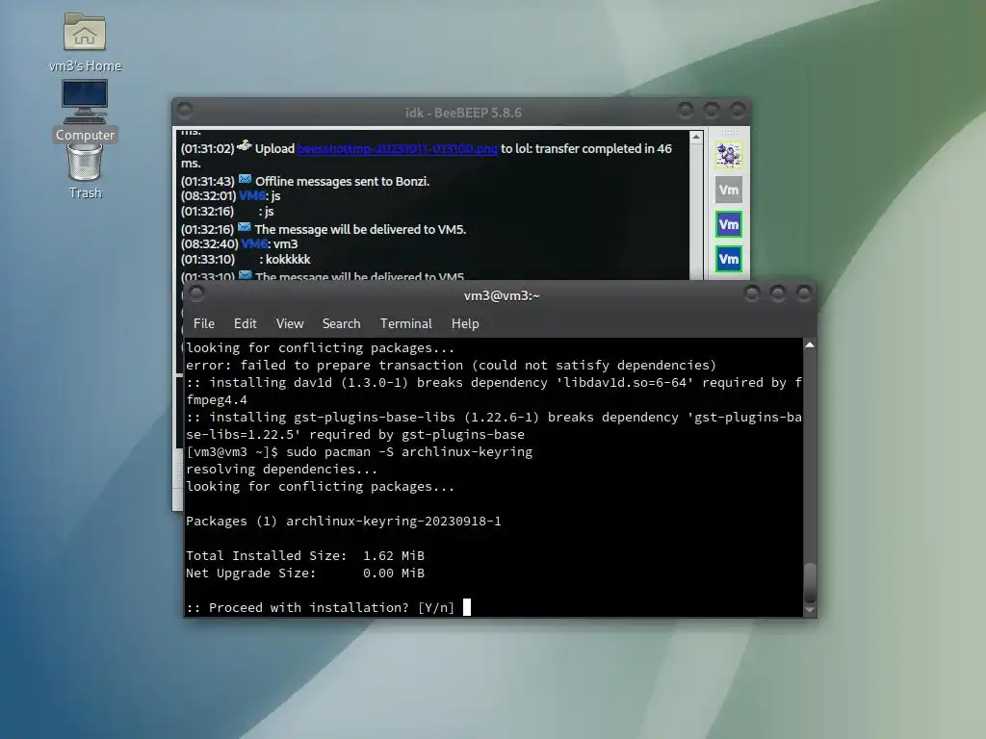Click the 'Total Installed Size: 1.62 MiB' line
986x739 pixels.
(305, 555)
